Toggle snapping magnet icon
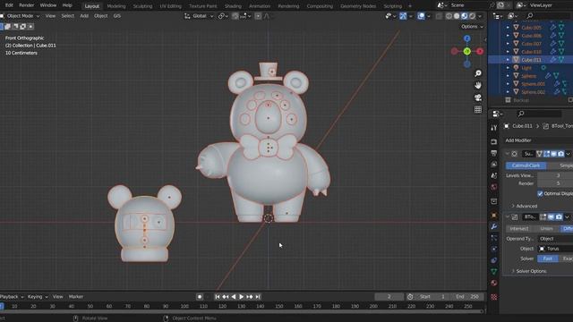 [235, 16]
